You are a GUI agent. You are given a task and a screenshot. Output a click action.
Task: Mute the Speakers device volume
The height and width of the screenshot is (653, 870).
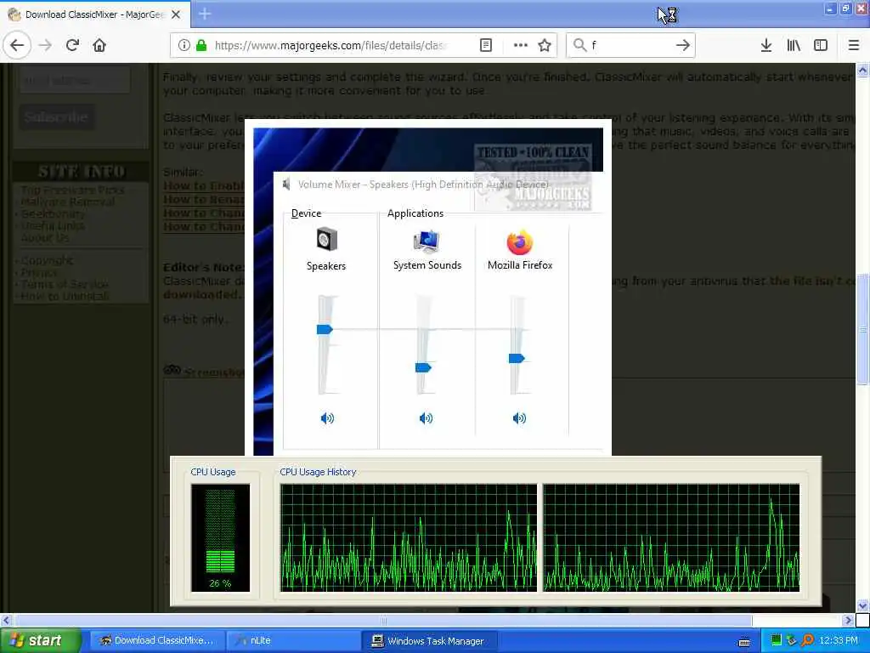click(x=327, y=418)
